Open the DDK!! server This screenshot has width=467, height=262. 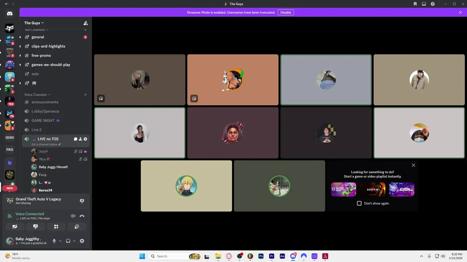10,138
